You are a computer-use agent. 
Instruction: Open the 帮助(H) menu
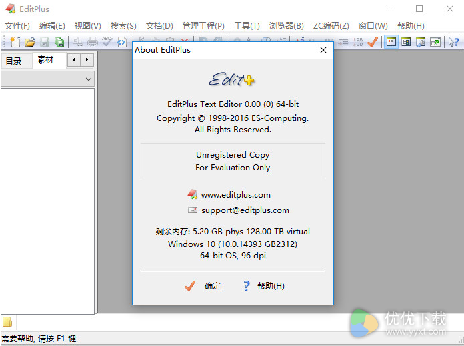pos(411,26)
